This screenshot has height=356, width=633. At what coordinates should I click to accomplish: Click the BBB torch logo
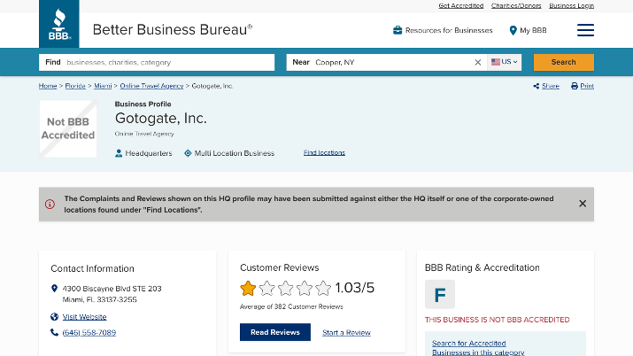[59, 24]
